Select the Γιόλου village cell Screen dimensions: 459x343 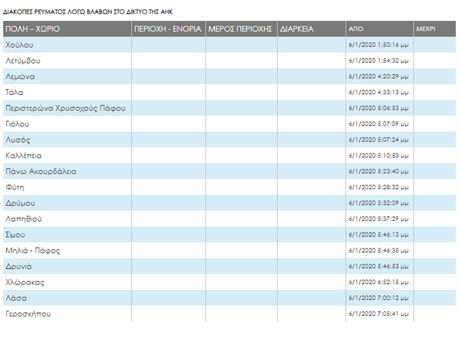click(67, 124)
